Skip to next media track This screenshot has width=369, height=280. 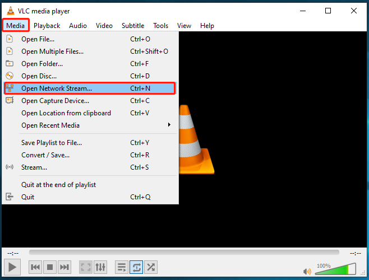64,267
